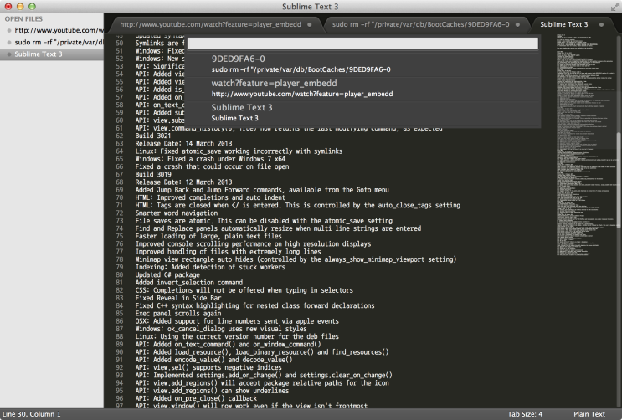Click line 'Fixed a crash that could occur on file open'
622x420 pixels.
(212, 167)
